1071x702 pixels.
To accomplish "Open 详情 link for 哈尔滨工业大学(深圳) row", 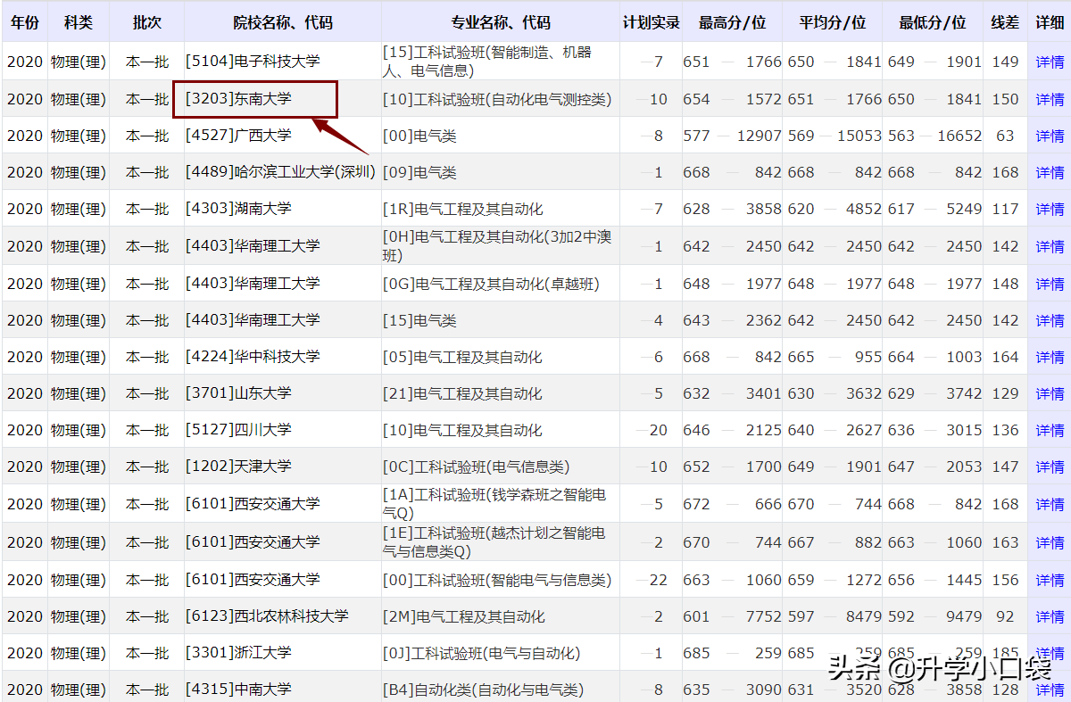I will pyautogui.click(x=1050, y=172).
